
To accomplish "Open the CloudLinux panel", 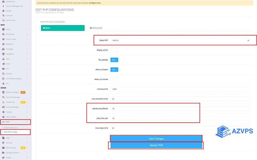I will (x=11, y=102).
